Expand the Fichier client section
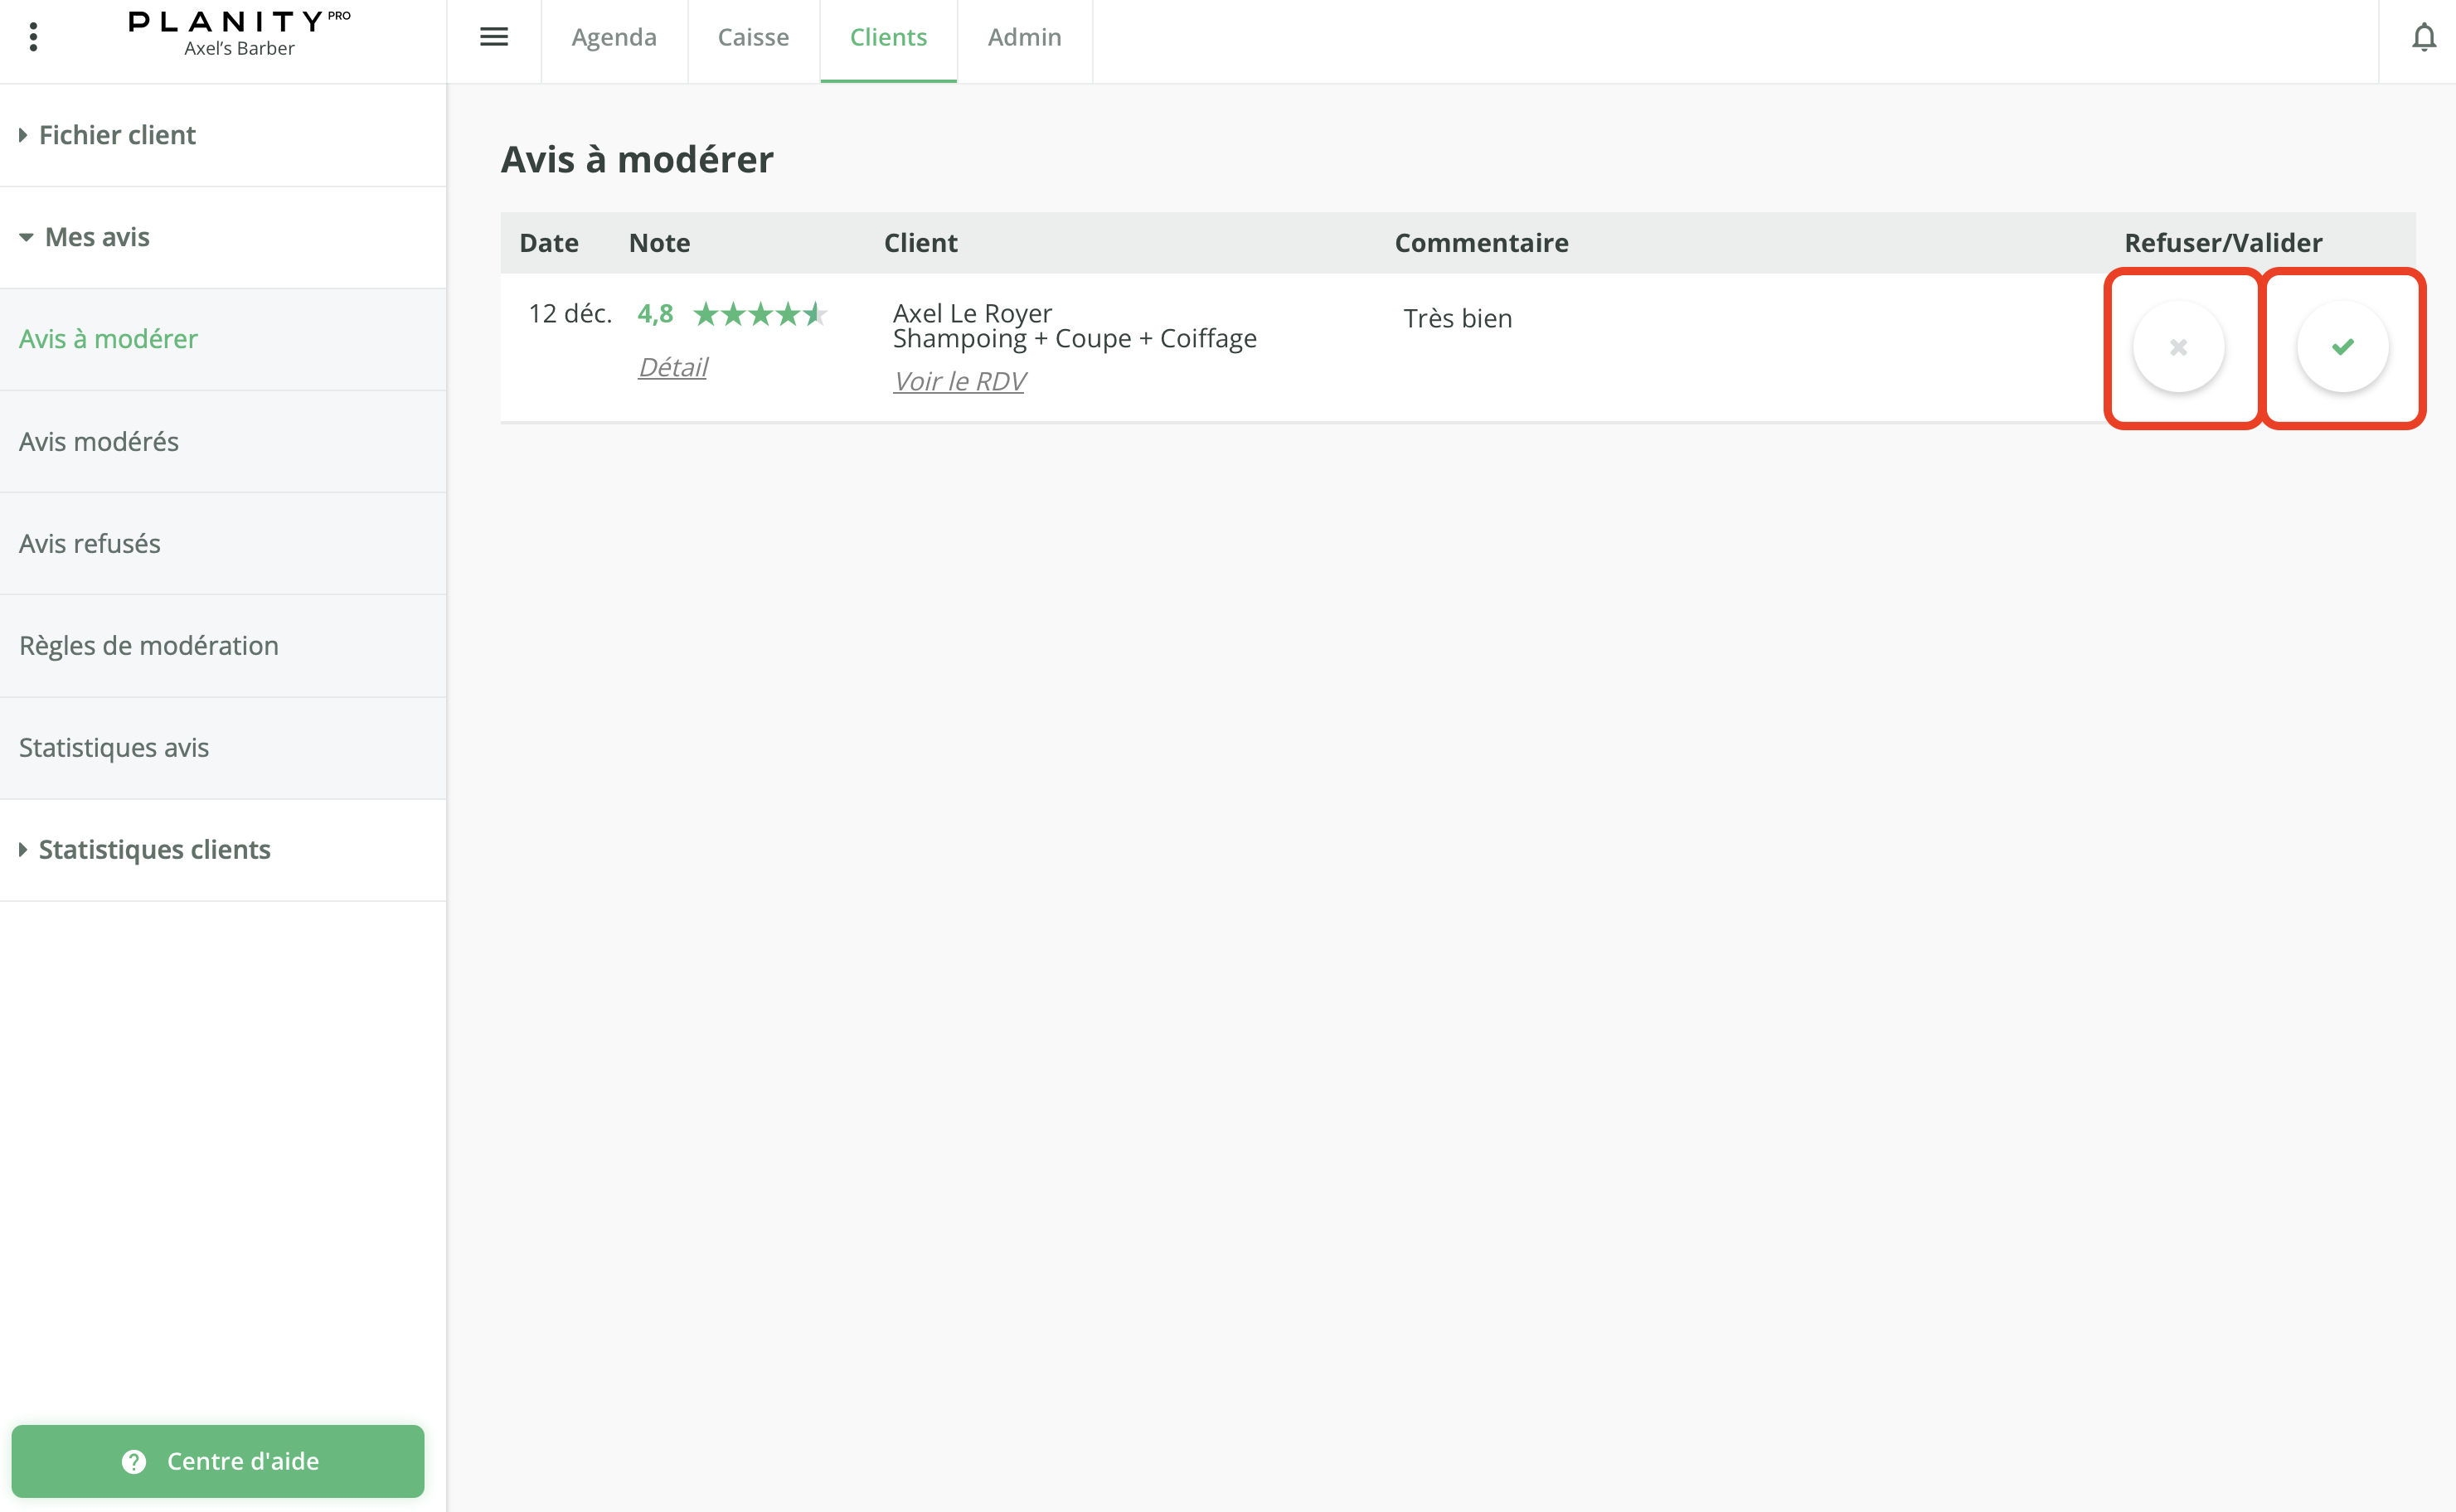 [x=116, y=135]
